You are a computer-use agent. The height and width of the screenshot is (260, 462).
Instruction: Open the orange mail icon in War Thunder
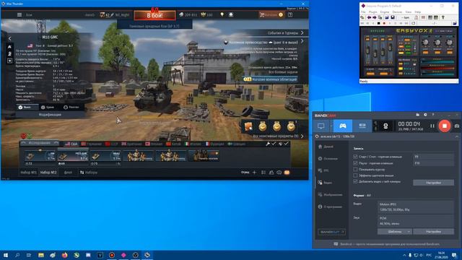[287, 173]
